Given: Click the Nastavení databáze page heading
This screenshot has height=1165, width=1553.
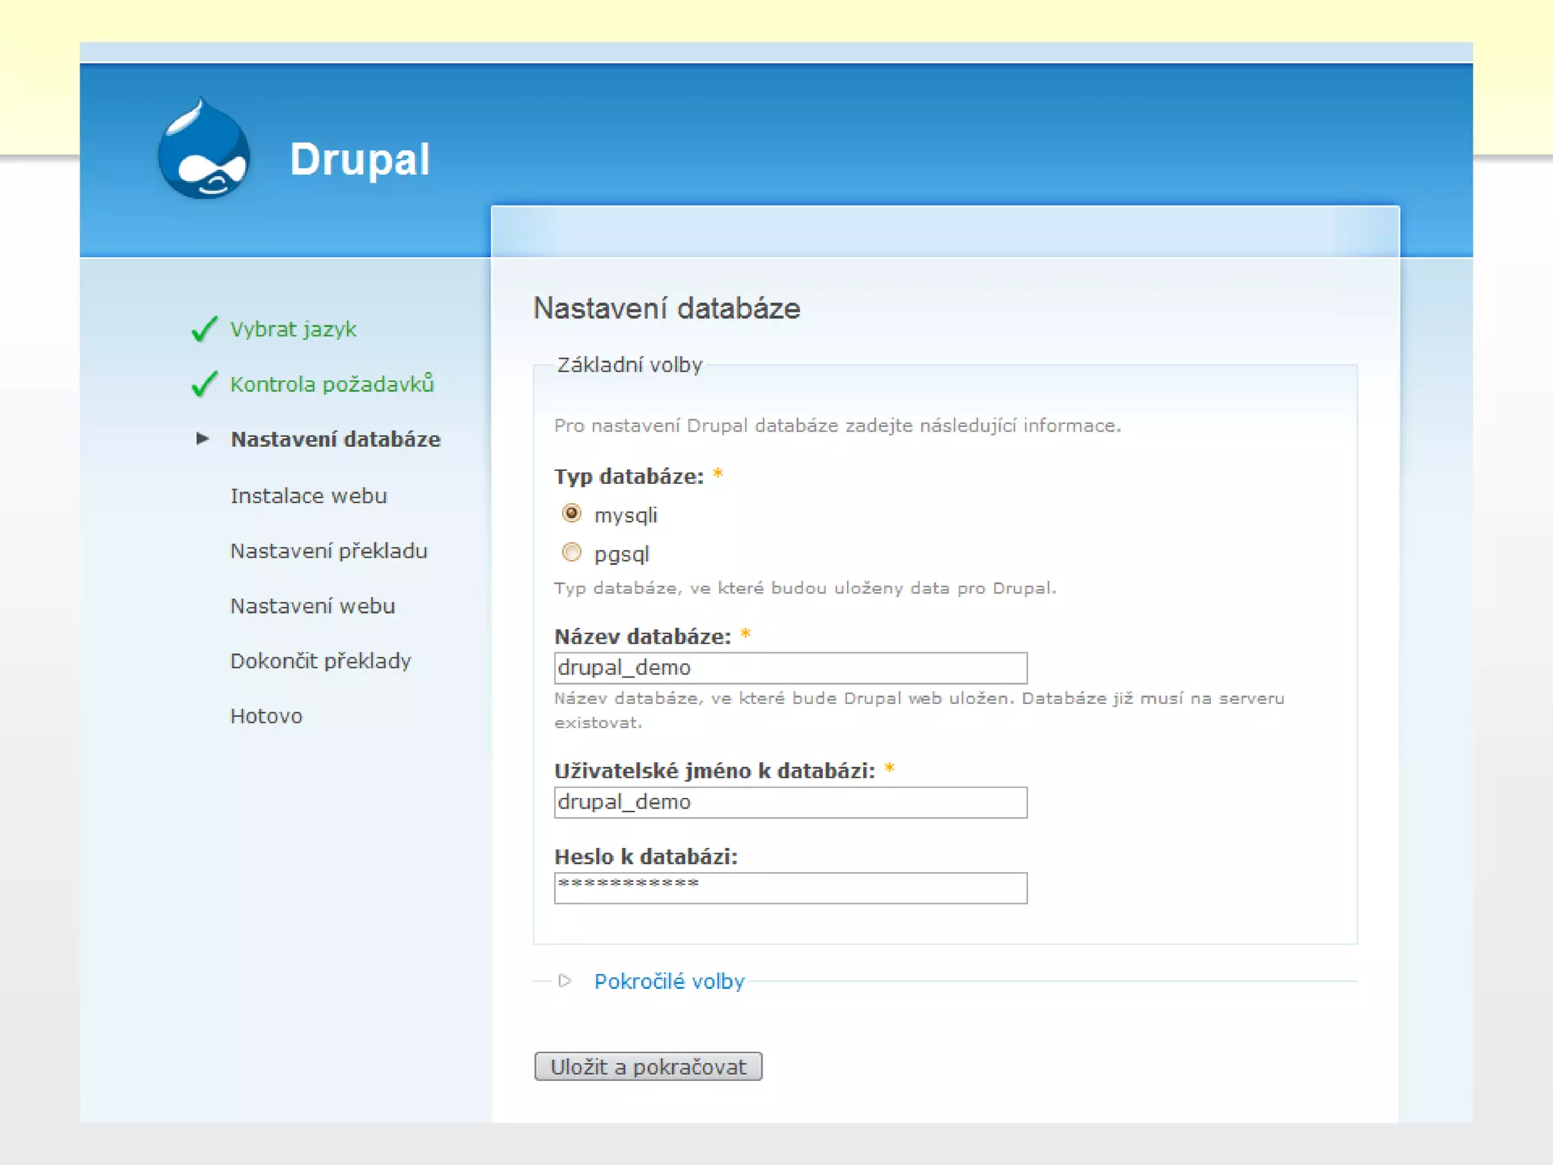Looking at the screenshot, I should click(667, 308).
